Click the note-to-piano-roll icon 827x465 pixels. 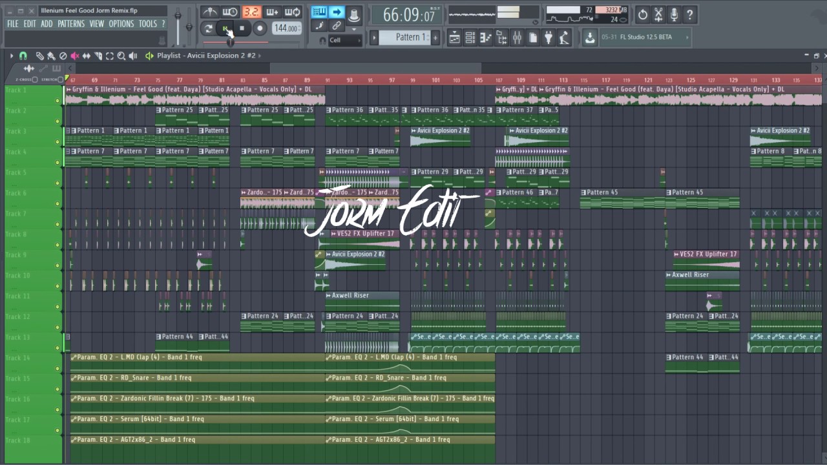click(319, 26)
